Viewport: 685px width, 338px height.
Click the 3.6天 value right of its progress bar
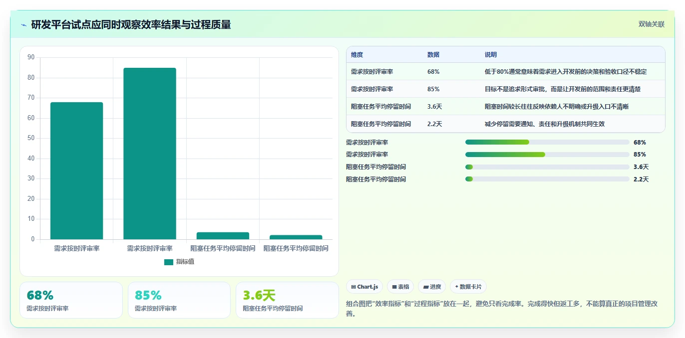coord(641,167)
